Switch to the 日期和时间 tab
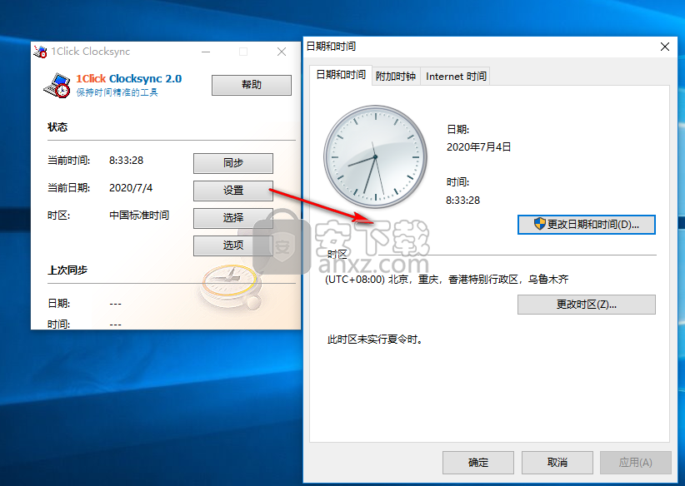Image resolution: width=685 pixels, height=486 pixels. pyautogui.click(x=341, y=75)
